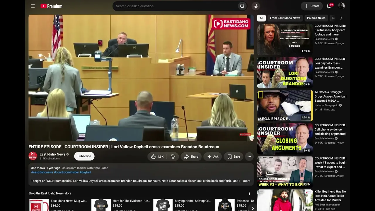Go to YouTube Premium home logo
Viewport: 375px width, 211px height.
coord(52,6)
